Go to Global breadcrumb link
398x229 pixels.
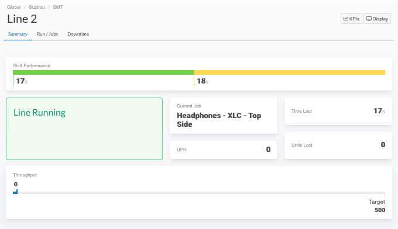[x=13, y=7]
